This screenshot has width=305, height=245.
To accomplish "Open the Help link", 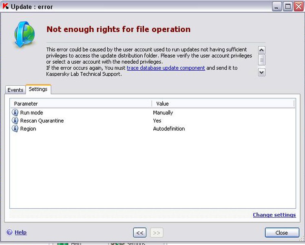I will (x=21, y=232).
